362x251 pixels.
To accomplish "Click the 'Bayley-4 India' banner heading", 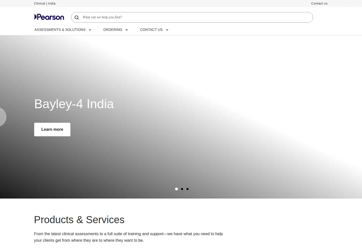I will 74,104.
